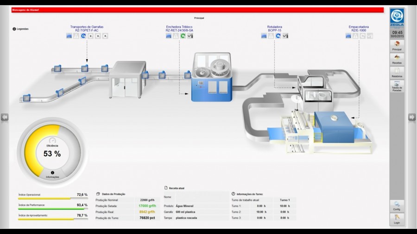The width and height of the screenshot is (417, 234).
Task: Select the Enchedora Tribloco label
Action: pyautogui.click(x=179, y=29)
